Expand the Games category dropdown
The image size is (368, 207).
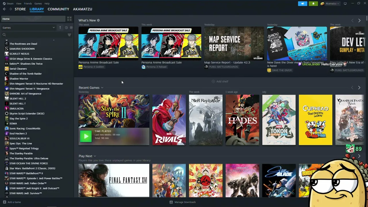53,28
